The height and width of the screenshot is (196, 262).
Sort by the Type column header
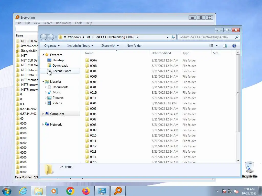pos(196,53)
